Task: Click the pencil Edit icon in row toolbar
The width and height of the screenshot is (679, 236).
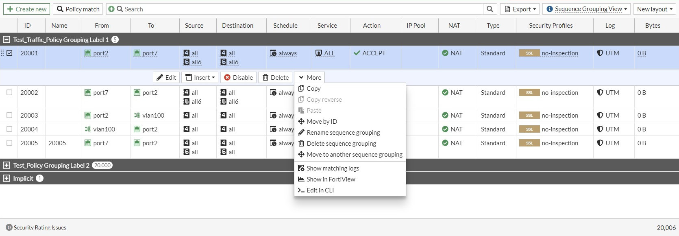Action: (160, 77)
